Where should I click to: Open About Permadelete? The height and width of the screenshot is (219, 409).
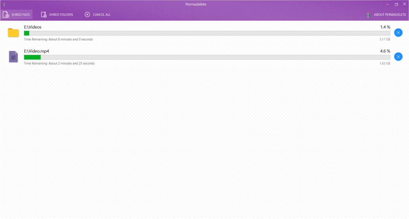tap(386, 14)
